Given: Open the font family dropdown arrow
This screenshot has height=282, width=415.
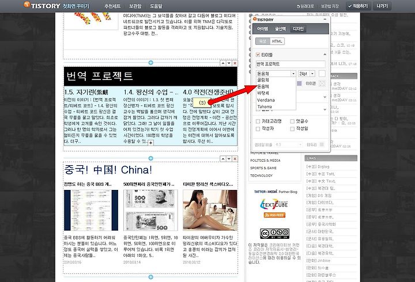Looking at the screenshot, I should coord(293,74).
